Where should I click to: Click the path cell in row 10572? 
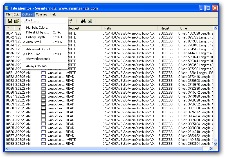[x=129, y=37]
